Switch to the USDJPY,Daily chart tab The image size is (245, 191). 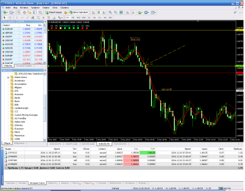[x=72, y=144]
